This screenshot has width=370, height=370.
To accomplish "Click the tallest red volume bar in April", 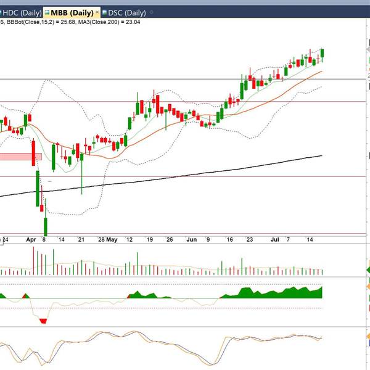I will pyautogui.click(x=33, y=261).
